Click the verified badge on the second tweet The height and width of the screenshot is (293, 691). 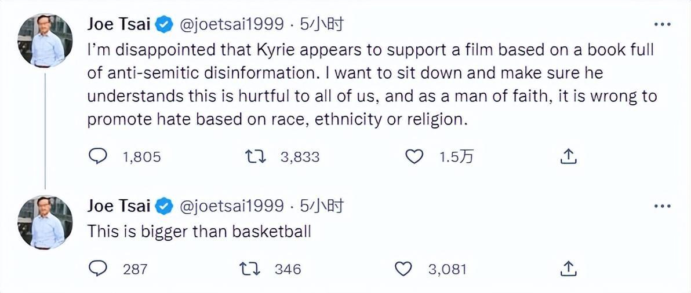point(165,206)
